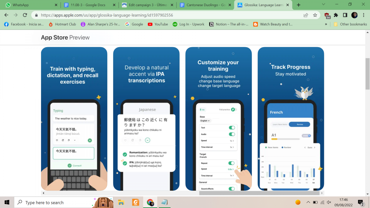Click the Chrome taskbar icon
The width and height of the screenshot is (370, 208).
pos(150,202)
